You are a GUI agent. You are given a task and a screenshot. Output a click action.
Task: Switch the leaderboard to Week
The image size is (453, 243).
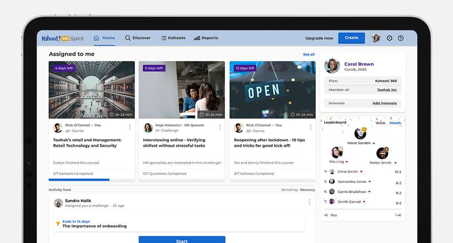(380, 123)
